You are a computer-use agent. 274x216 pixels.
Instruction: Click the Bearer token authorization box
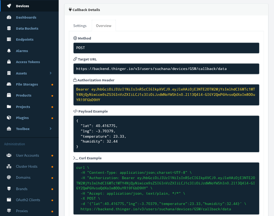coord(166,95)
